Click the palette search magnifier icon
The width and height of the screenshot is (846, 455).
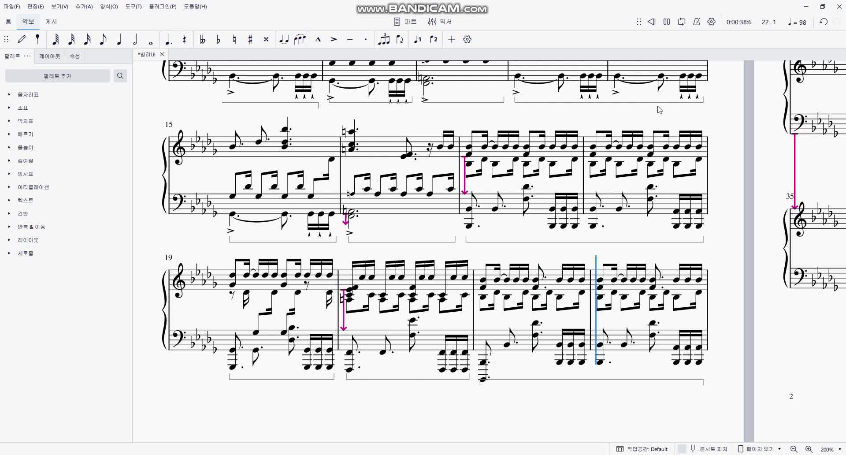coord(120,76)
